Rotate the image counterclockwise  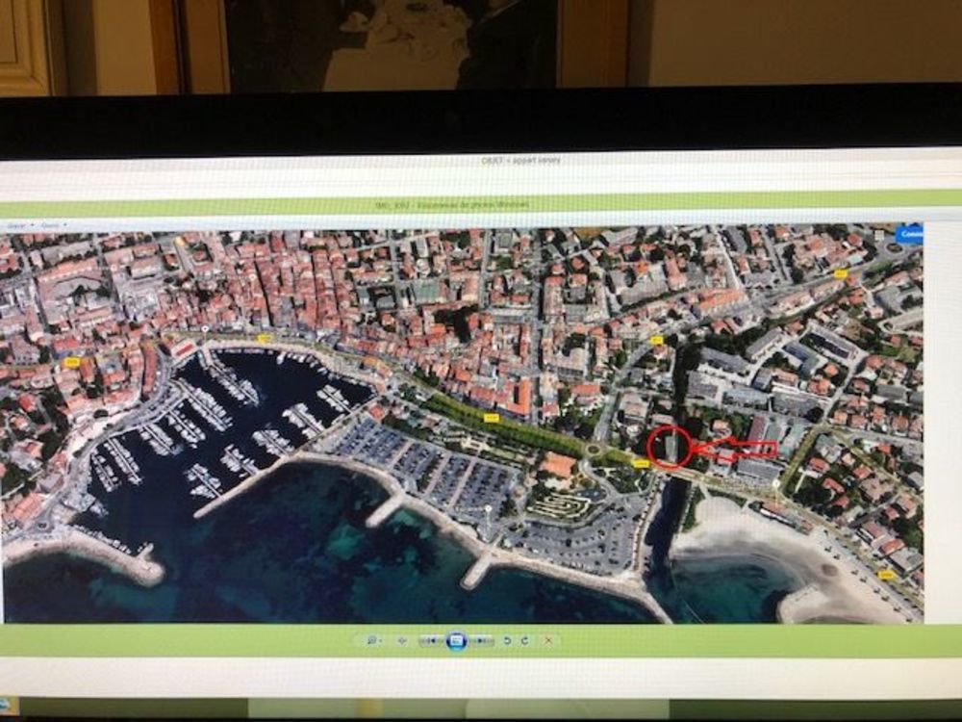(x=507, y=640)
